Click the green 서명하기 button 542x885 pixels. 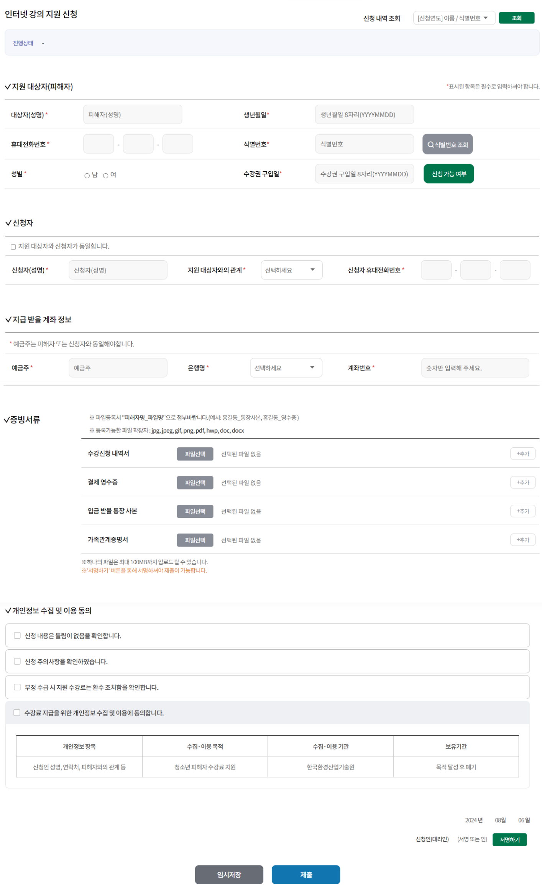pyautogui.click(x=509, y=840)
